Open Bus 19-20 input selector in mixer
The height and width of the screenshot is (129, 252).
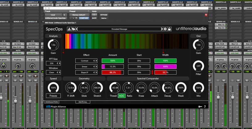click(x=221, y=44)
